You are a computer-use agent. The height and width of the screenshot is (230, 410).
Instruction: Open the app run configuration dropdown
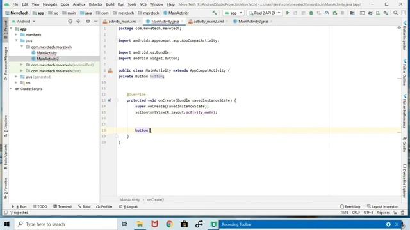coord(233,13)
